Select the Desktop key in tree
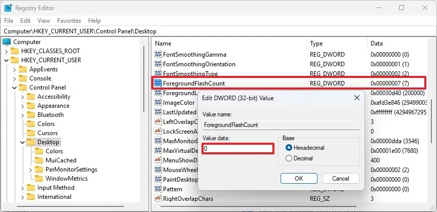 point(48,142)
